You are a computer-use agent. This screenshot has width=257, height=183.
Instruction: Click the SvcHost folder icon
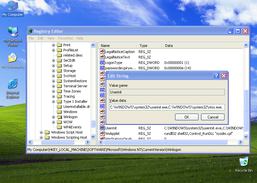[59, 76]
